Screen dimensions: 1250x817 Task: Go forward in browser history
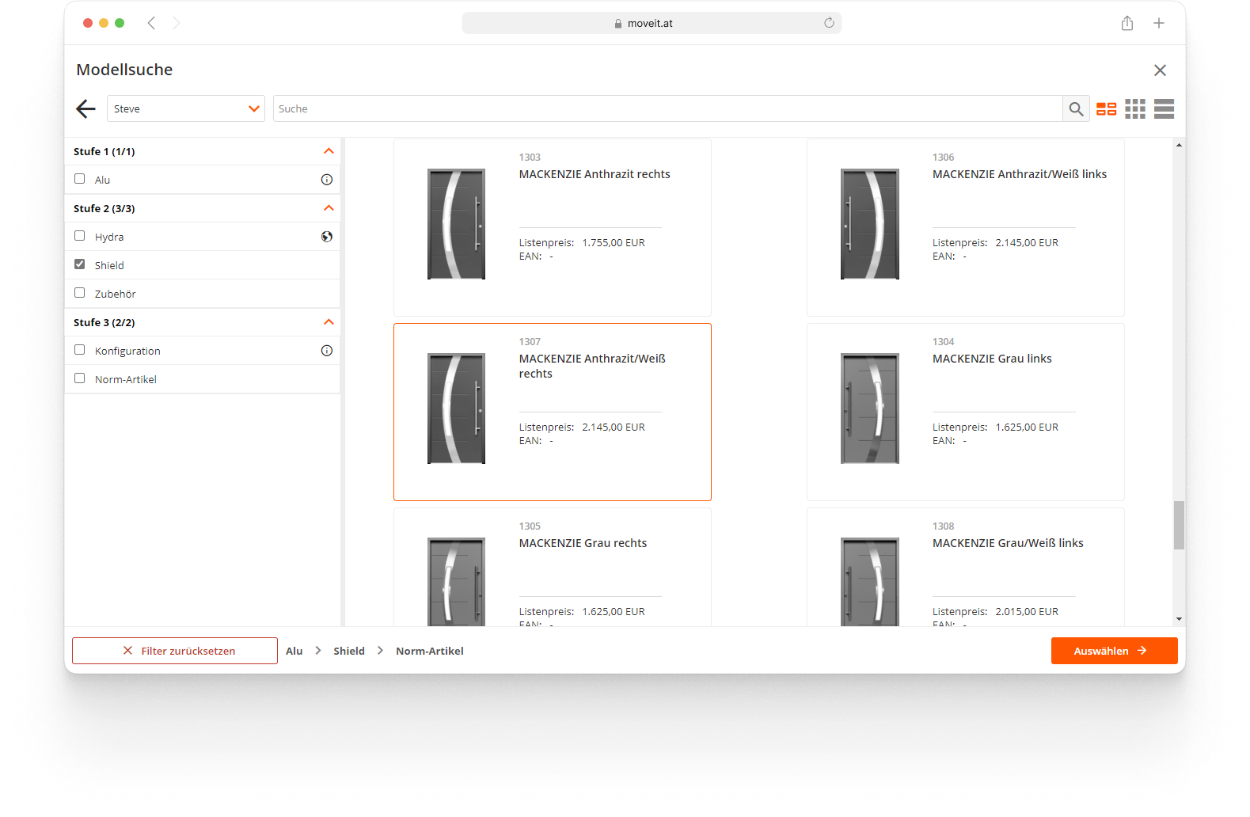pos(177,23)
